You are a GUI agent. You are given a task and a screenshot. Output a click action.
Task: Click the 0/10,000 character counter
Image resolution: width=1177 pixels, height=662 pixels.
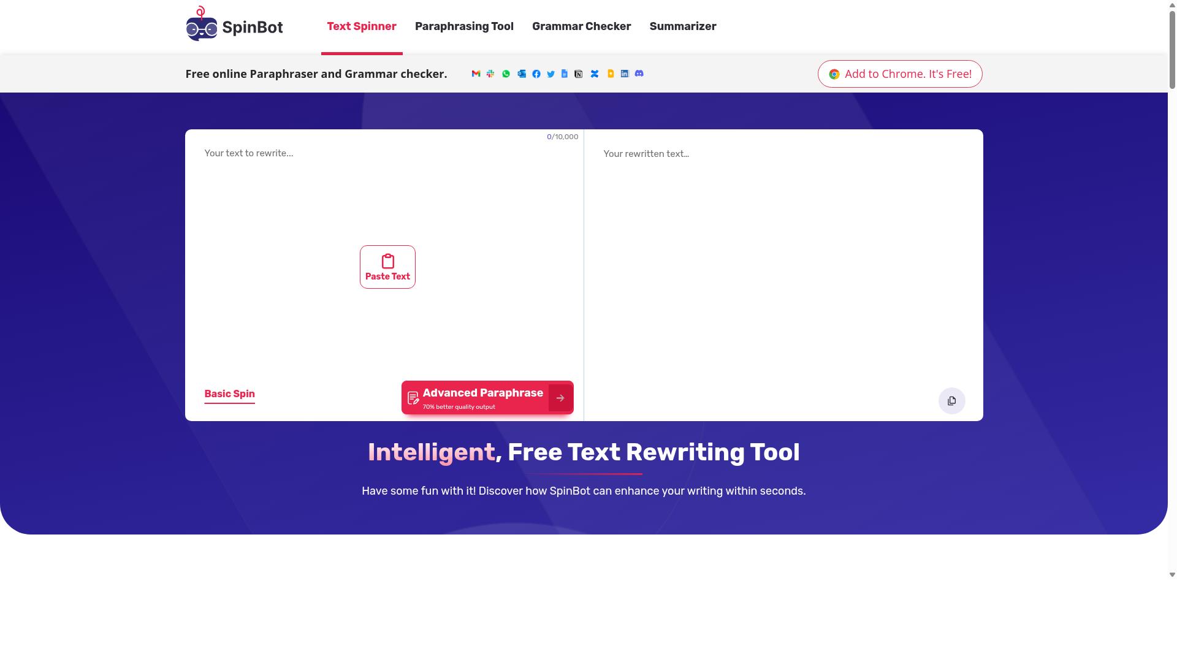[x=562, y=137]
